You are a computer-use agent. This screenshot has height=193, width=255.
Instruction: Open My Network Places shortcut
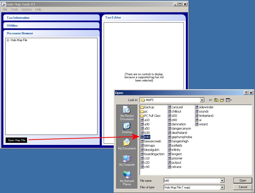(x=127, y=178)
